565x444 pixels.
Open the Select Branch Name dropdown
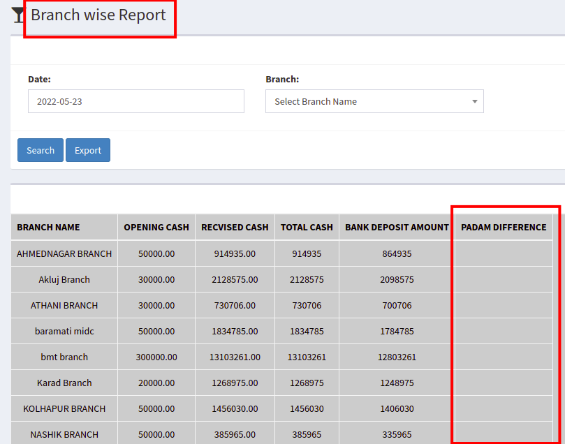click(x=374, y=101)
